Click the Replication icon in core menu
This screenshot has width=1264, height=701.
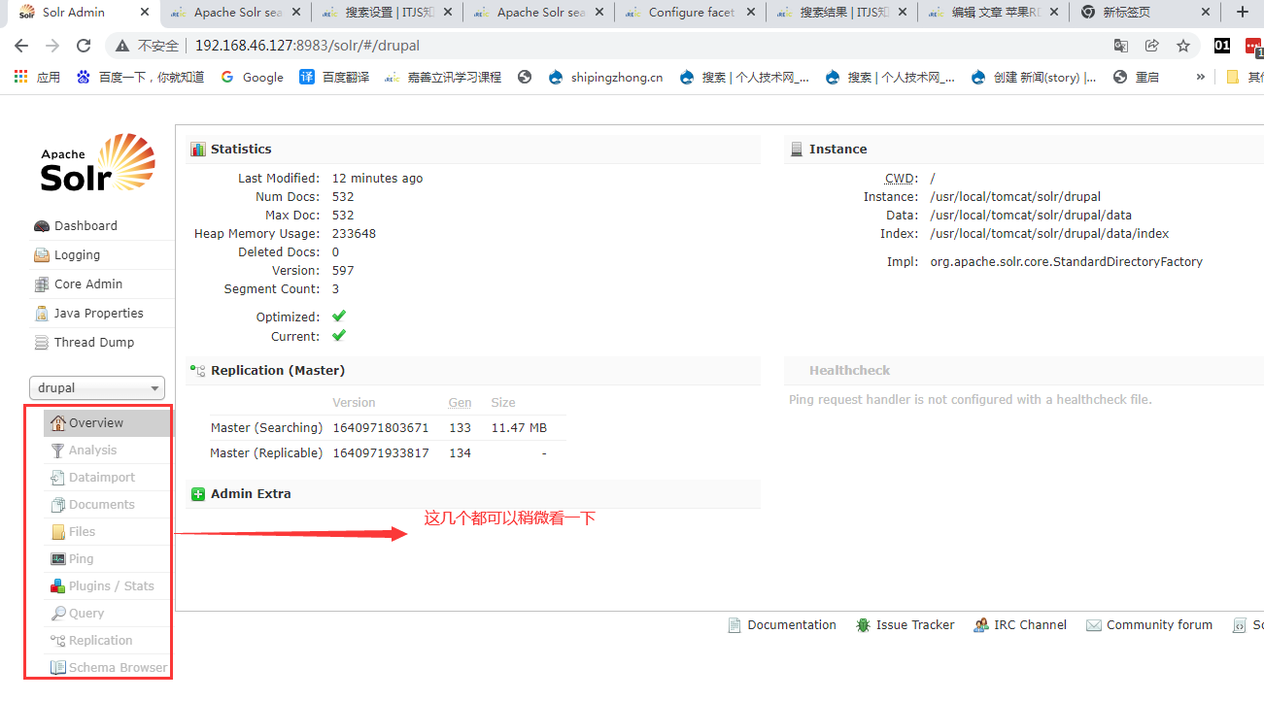58,641
